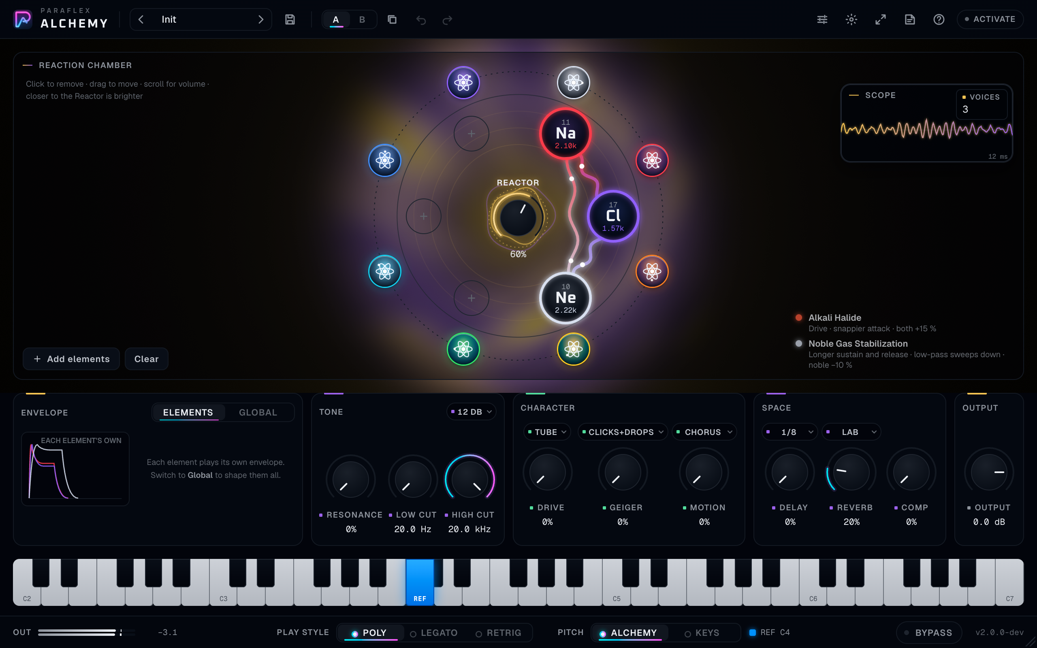Image resolution: width=1037 pixels, height=648 pixels.
Task: Open the 1/8 delay time dropdown
Action: point(789,432)
